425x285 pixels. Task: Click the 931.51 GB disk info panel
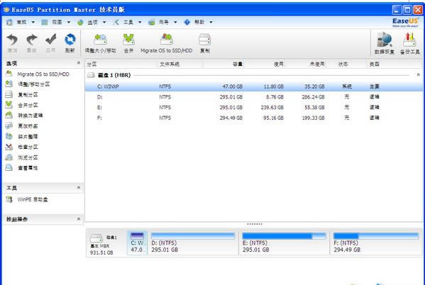click(x=106, y=244)
